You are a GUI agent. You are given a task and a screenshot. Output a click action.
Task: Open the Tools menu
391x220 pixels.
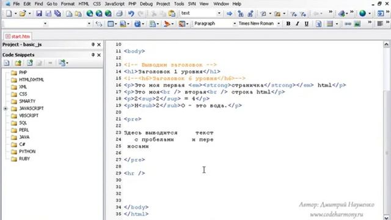179,4
